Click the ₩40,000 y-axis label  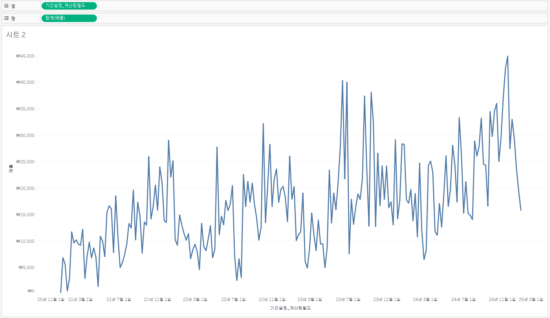pos(25,82)
